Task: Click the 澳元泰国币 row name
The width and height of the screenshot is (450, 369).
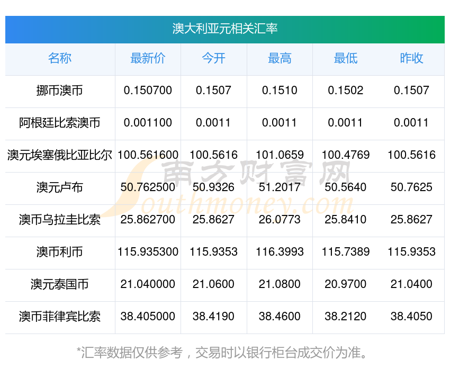Action: [x=60, y=284]
